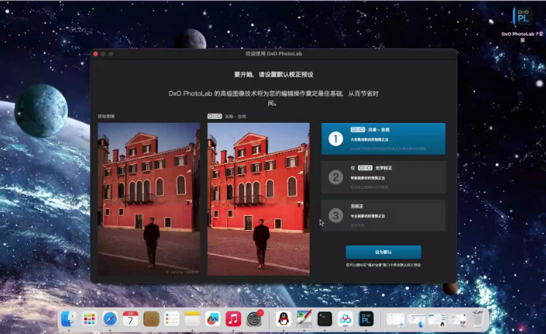Click the original image preview thumbnail
Screen dimensions: 546x334
point(149,199)
